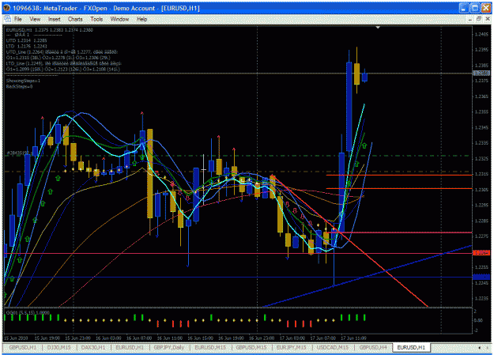Click the chart shift triangle marker at top
The width and height of the screenshot is (494, 355).
tap(378, 28)
